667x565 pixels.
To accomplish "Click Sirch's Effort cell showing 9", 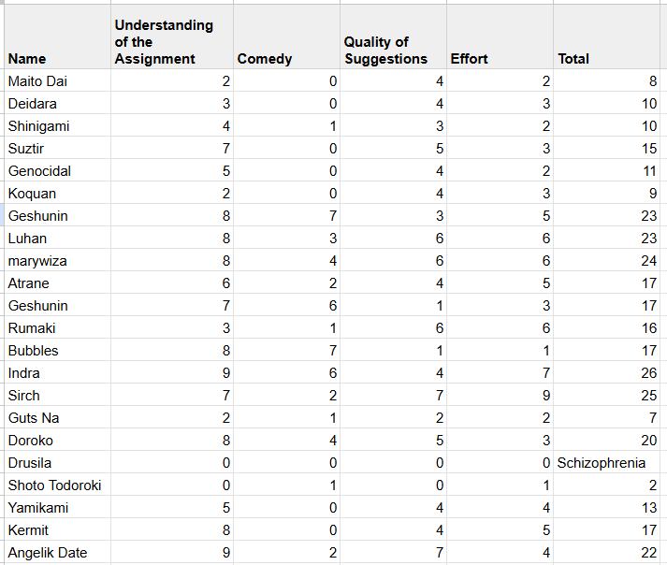I will coord(500,396).
